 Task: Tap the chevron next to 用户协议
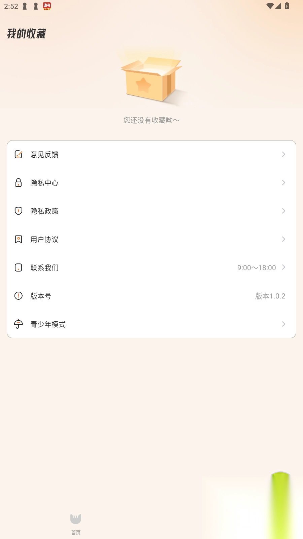[x=283, y=239]
